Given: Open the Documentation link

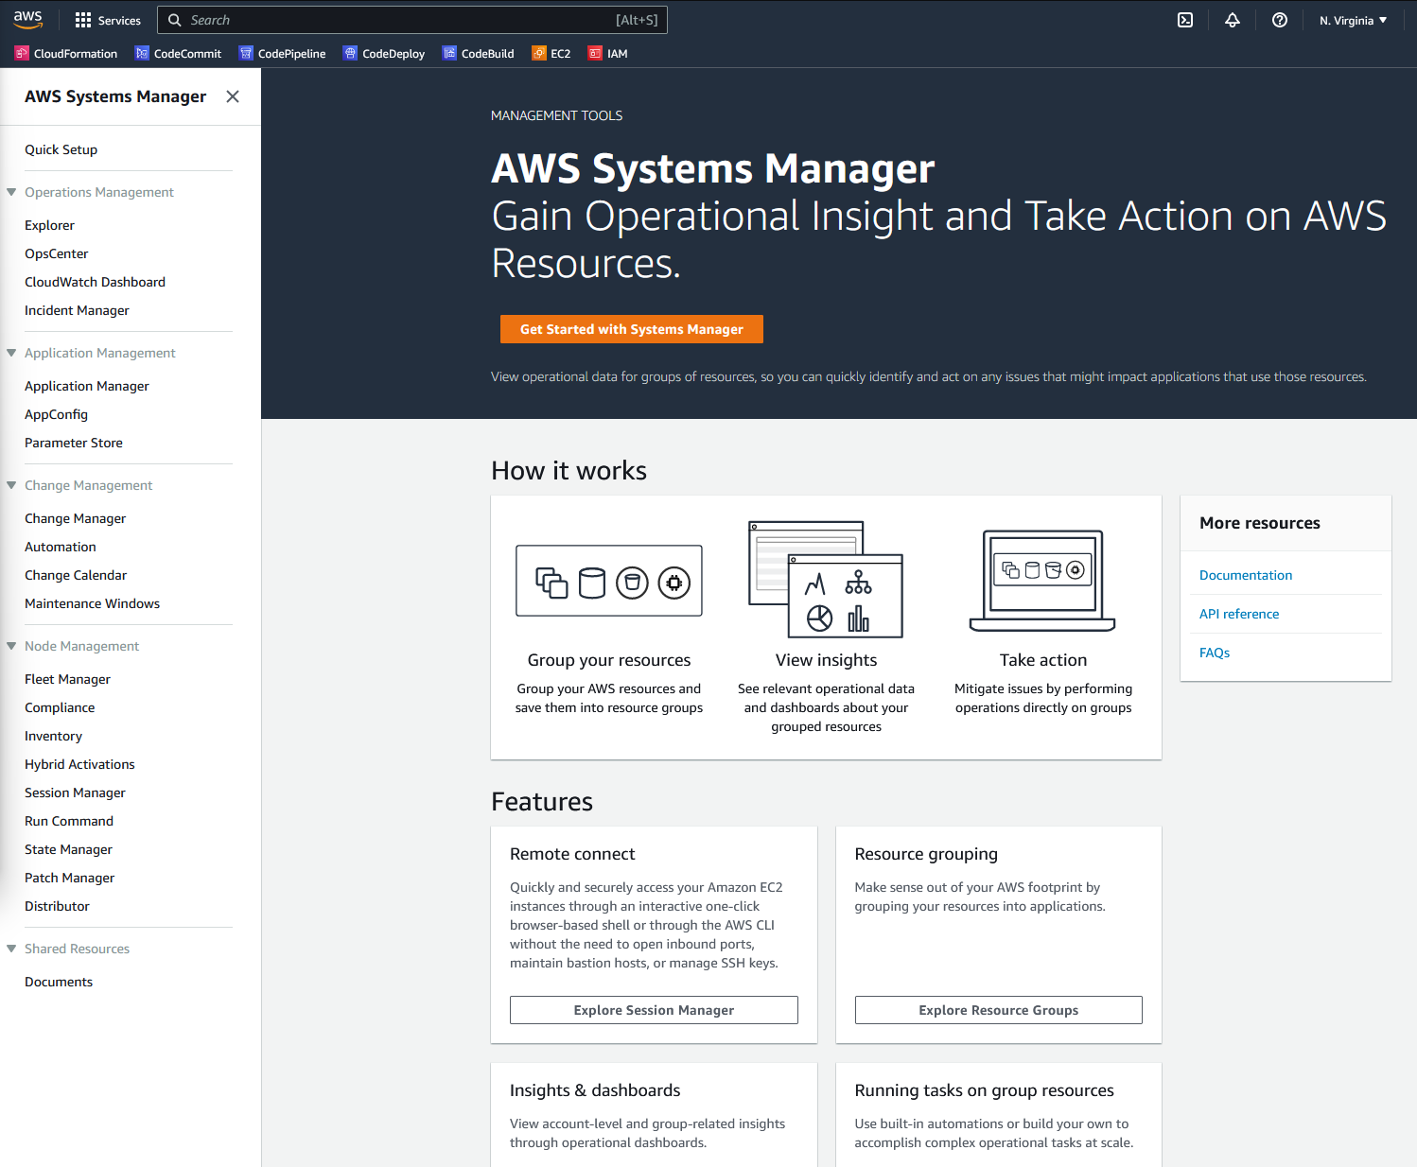Looking at the screenshot, I should (x=1246, y=575).
